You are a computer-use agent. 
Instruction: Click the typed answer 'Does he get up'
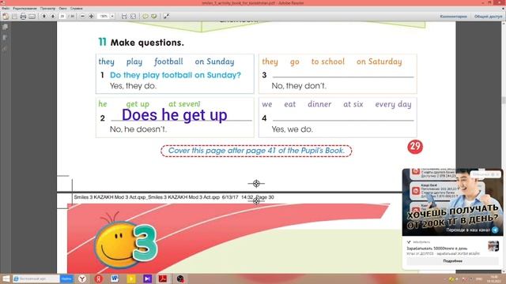[174, 115]
